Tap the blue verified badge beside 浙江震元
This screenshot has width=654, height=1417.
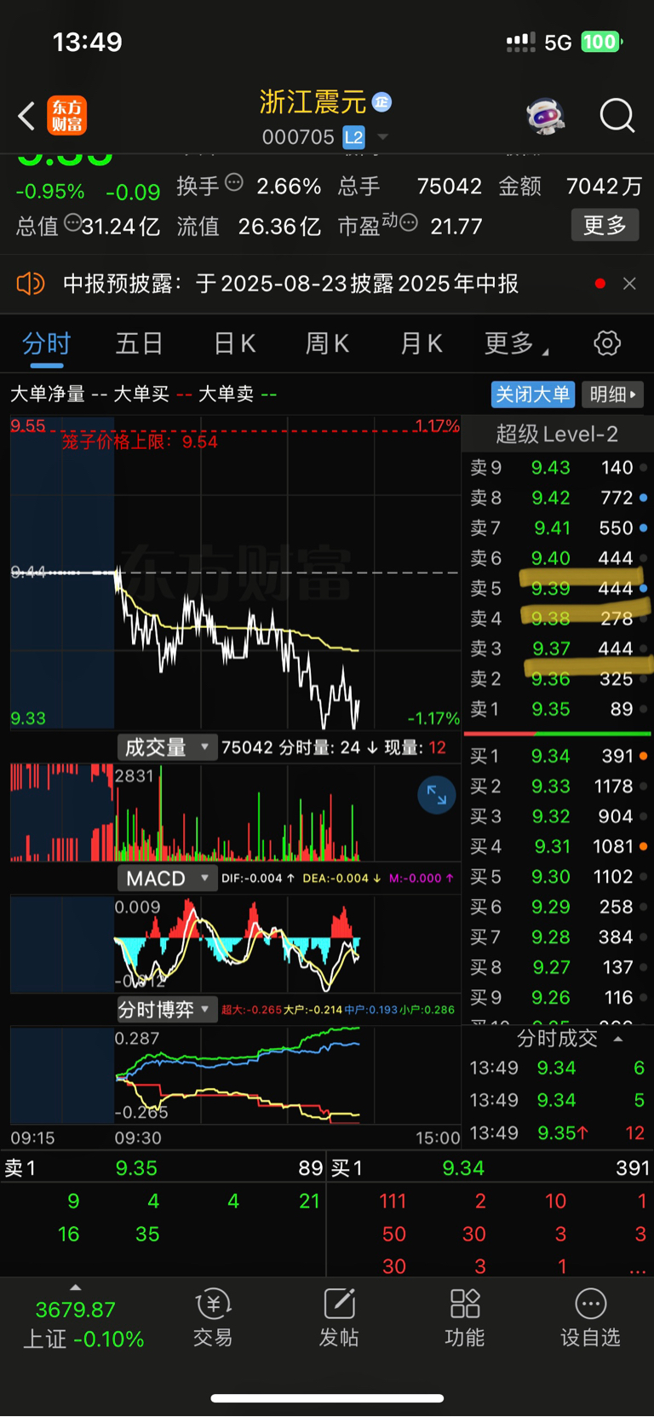(x=381, y=102)
